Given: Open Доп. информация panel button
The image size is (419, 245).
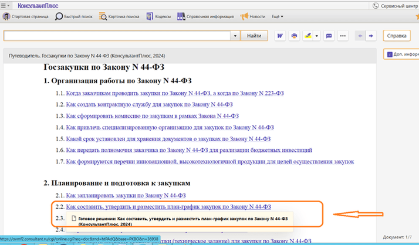Looking at the screenshot, I should 401,54.
